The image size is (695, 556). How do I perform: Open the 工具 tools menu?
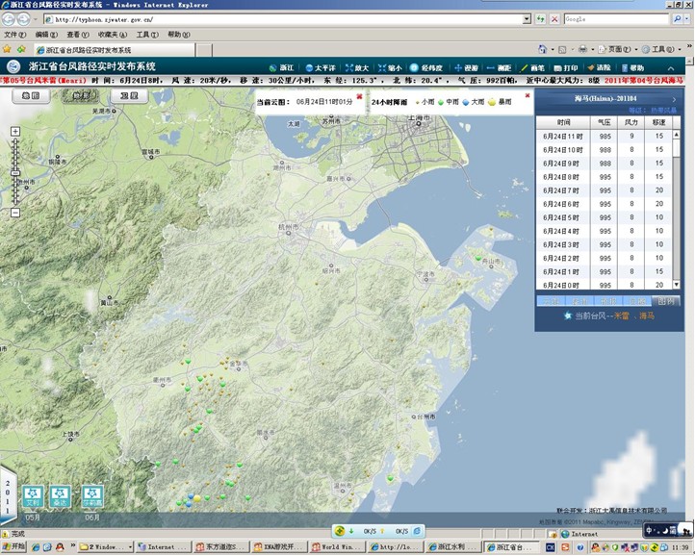147,35
